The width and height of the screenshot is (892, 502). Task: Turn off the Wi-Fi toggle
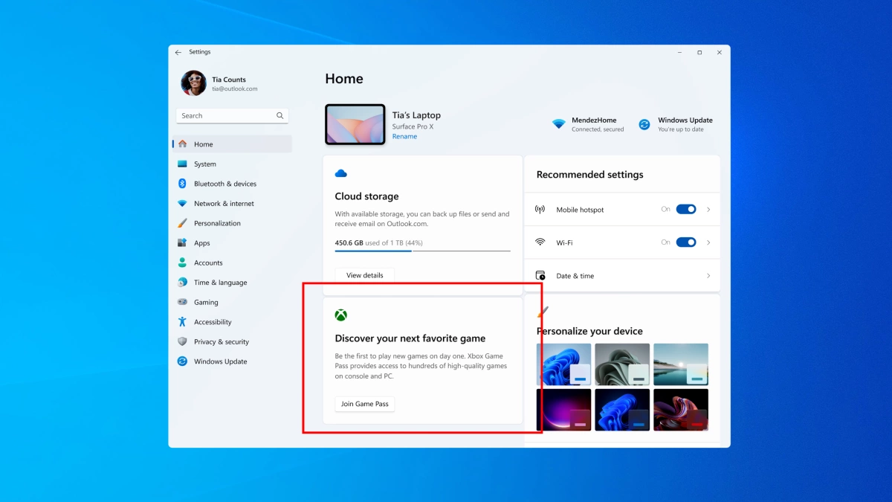[686, 242]
